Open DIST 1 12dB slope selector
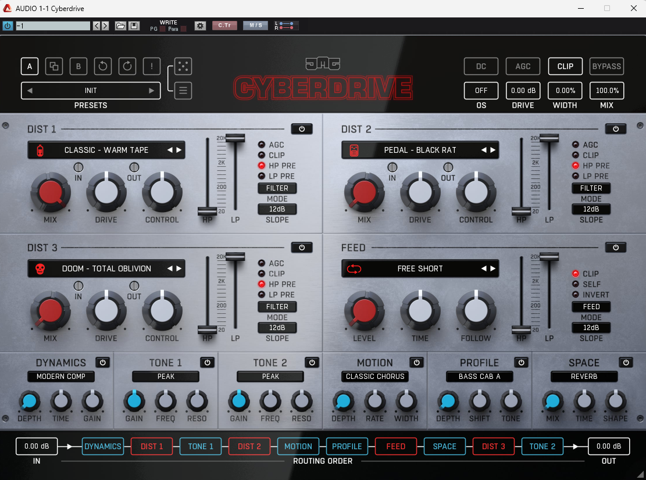The image size is (646, 480). coord(277,209)
